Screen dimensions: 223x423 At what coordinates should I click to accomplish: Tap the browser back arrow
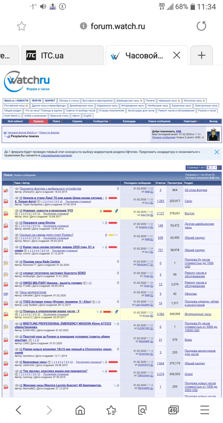click(x=19, y=410)
